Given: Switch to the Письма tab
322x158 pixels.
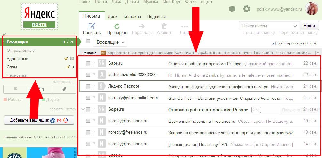Looking at the screenshot, I should 92,16.
